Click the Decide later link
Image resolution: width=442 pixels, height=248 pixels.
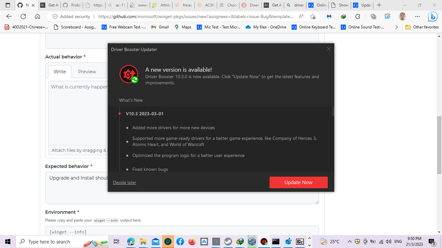pos(125,182)
